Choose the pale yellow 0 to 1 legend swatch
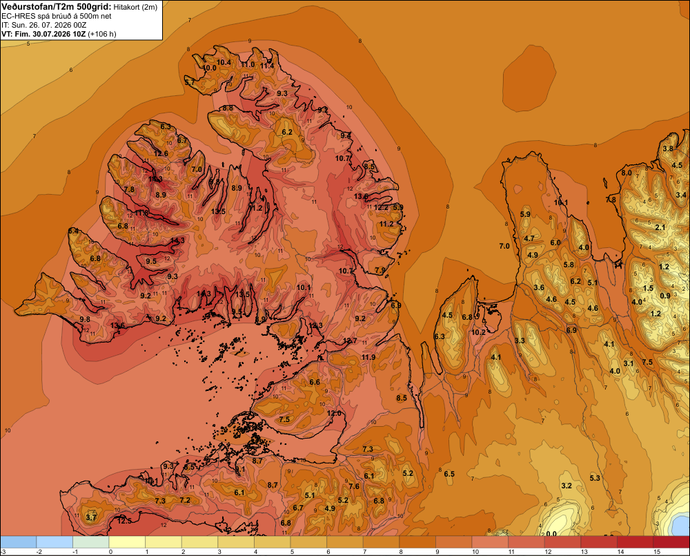The width and height of the screenshot is (690, 556). click(x=127, y=542)
